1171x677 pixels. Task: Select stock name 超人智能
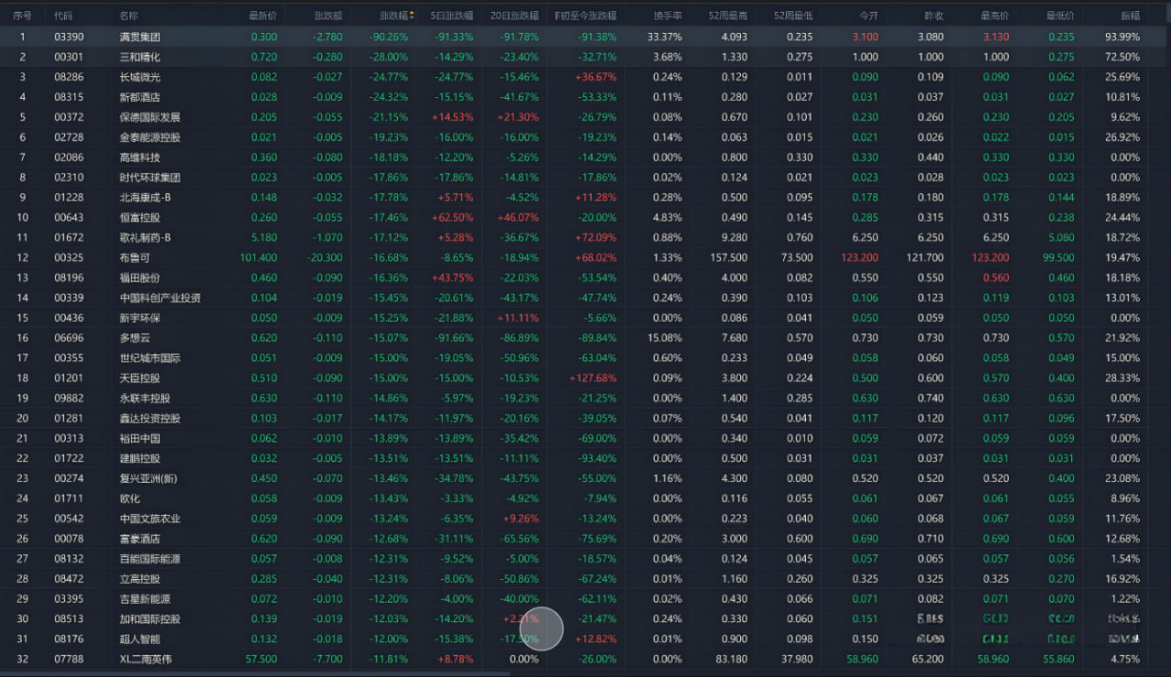point(140,639)
